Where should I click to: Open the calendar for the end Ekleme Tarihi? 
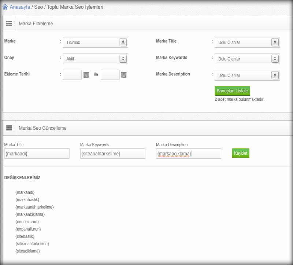124,75
